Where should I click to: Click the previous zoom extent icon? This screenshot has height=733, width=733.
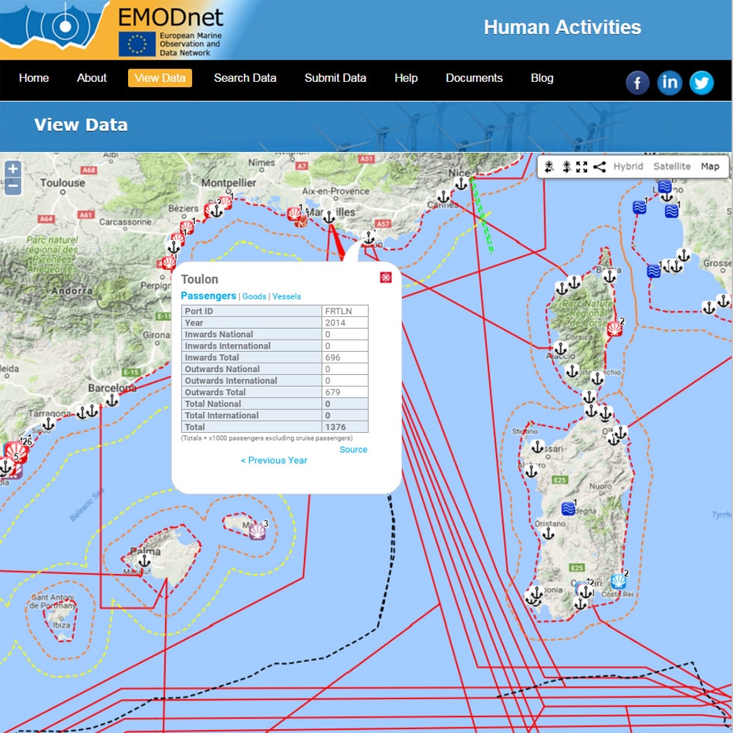tap(549, 167)
